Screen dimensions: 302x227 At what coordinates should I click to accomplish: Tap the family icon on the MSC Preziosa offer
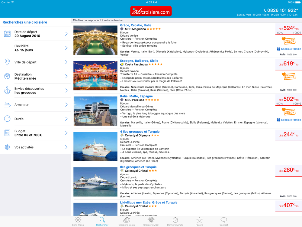pos(278,120)
